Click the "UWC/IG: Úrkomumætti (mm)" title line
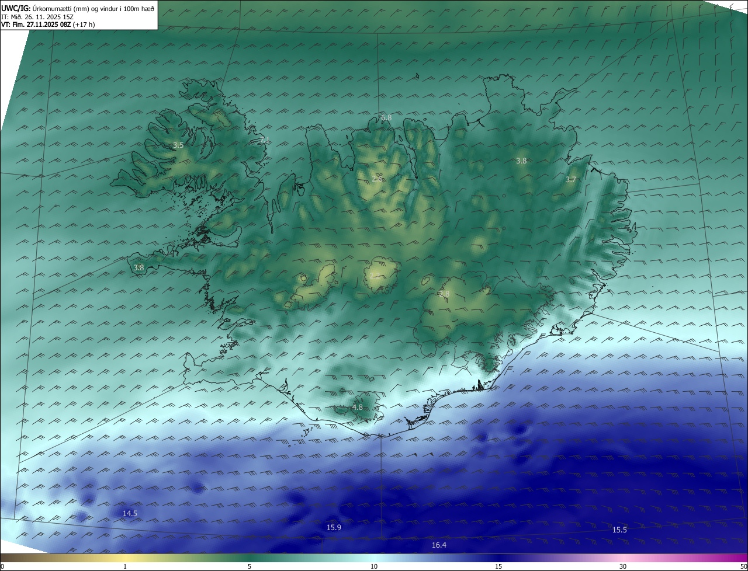Image resolution: width=748 pixels, height=571 pixels. pyautogui.click(x=78, y=8)
